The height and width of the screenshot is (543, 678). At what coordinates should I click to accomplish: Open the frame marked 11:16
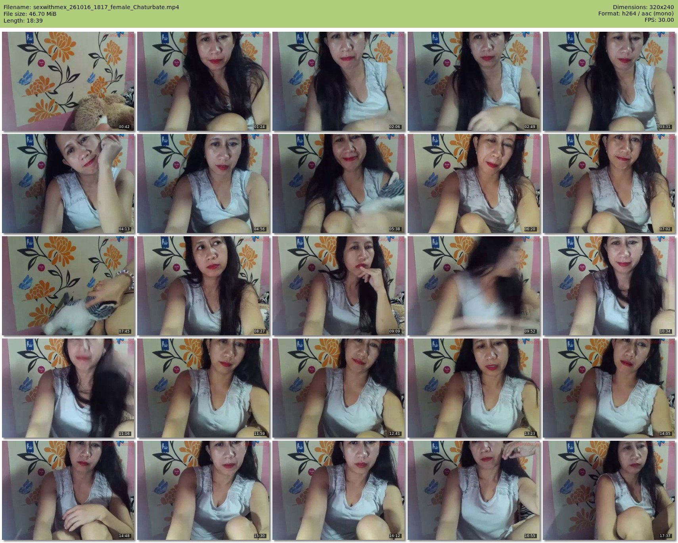coord(68,388)
